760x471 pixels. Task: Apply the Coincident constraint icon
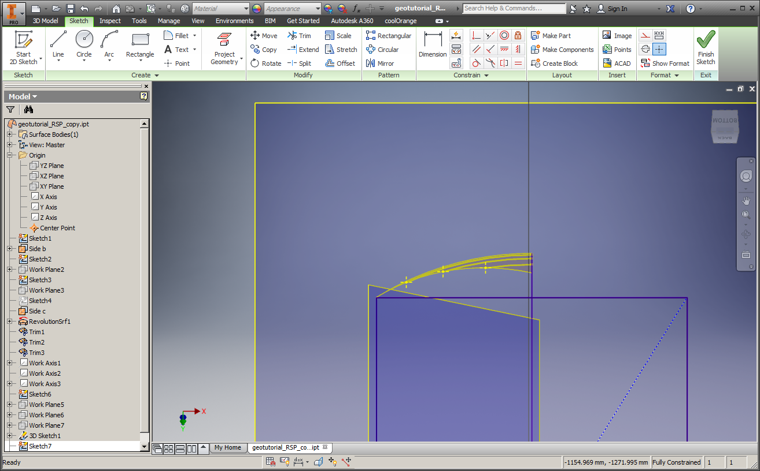pos(476,36)
